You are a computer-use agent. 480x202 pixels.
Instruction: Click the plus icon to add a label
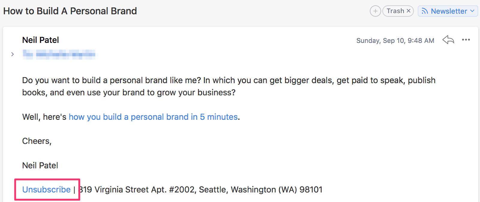(x=375, y=11)
